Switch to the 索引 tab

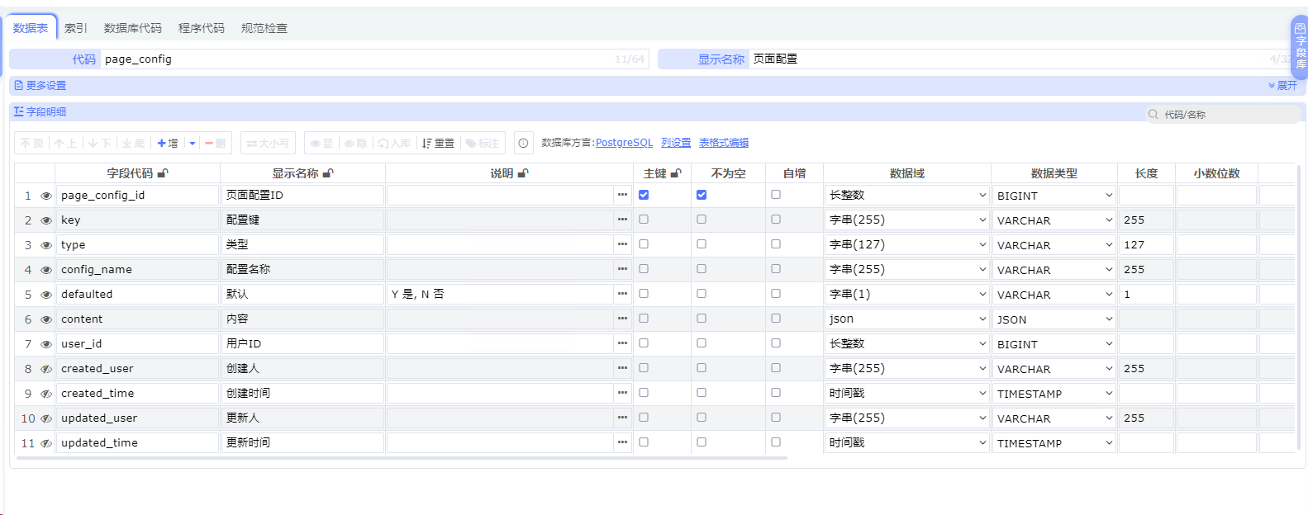pos(76,28)
